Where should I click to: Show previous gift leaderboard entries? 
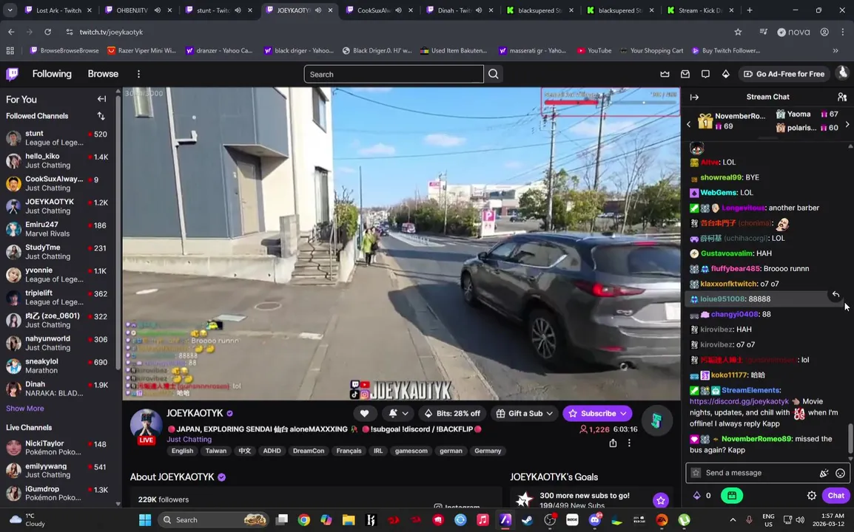coord(688,125)
